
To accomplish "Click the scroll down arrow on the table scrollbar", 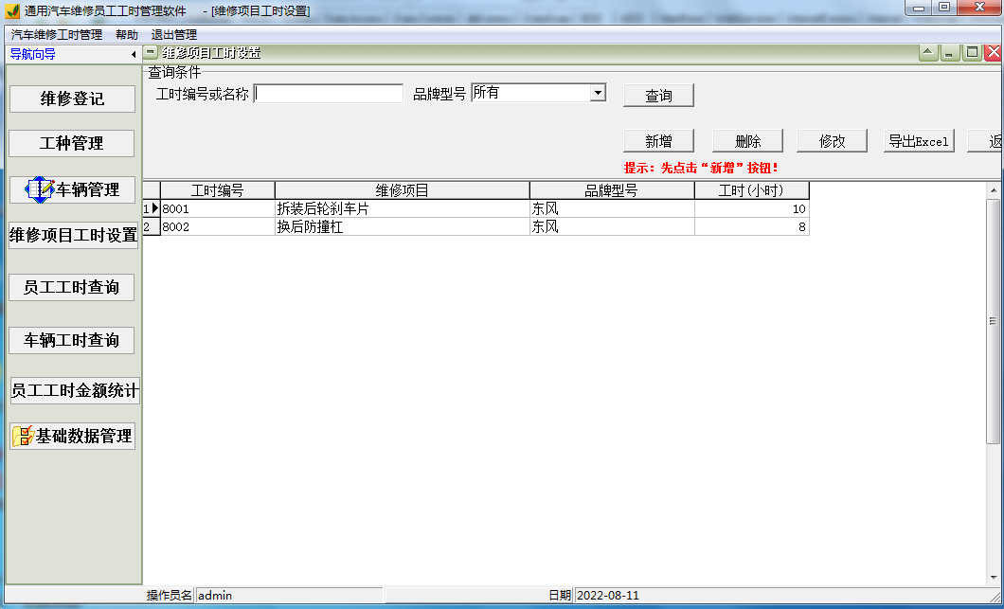I will (x=994, y=579).
